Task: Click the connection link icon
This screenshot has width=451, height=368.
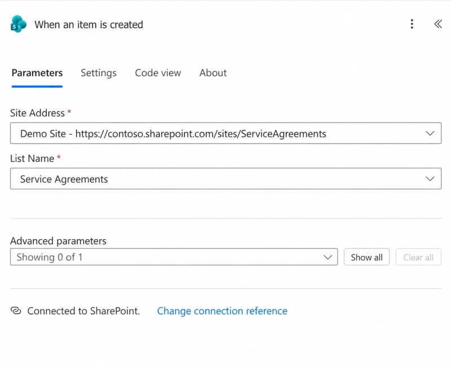Action: click(x=16, y=311)
